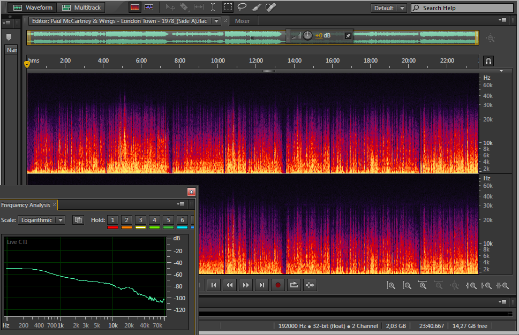Open the Editor panel options menu

pyautogui.click(x=502, y=20)
